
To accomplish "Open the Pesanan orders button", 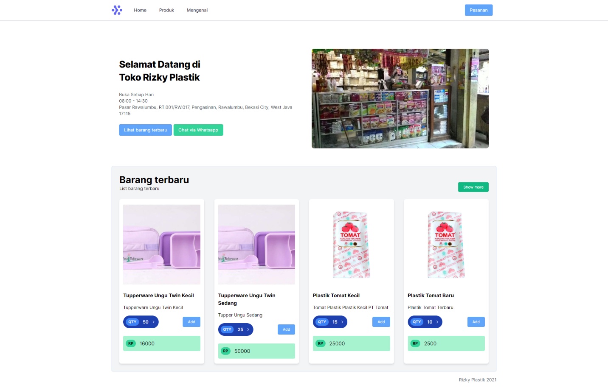I will 479,10.
